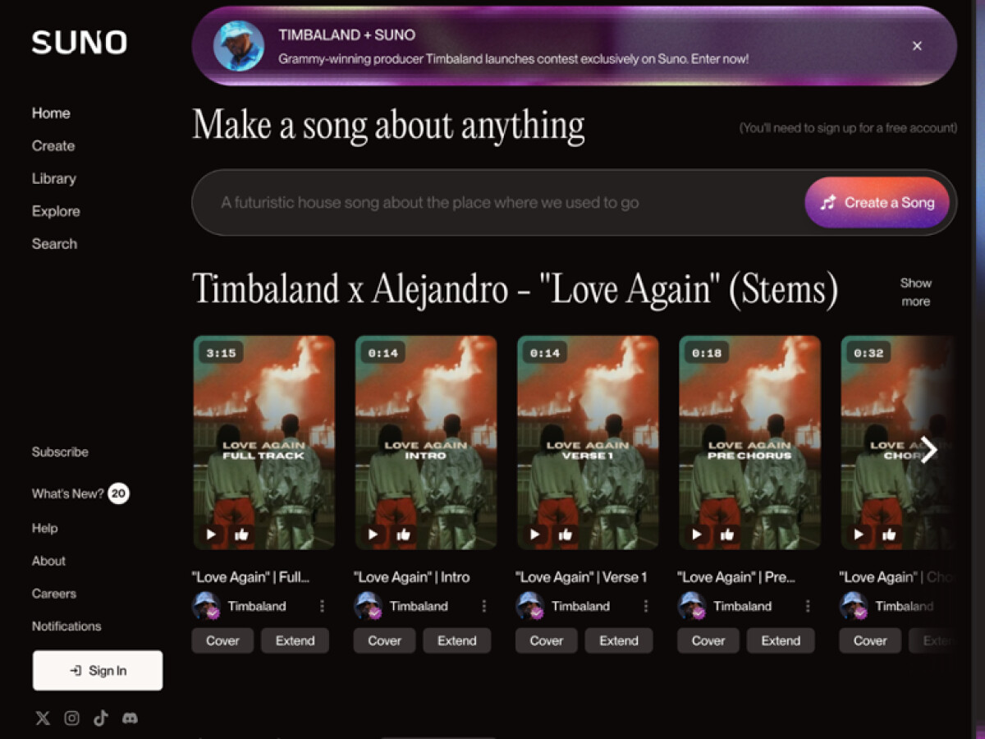Click the Create a Song button
The height and width of the screenshot is (739, 985).
(877, 203)
